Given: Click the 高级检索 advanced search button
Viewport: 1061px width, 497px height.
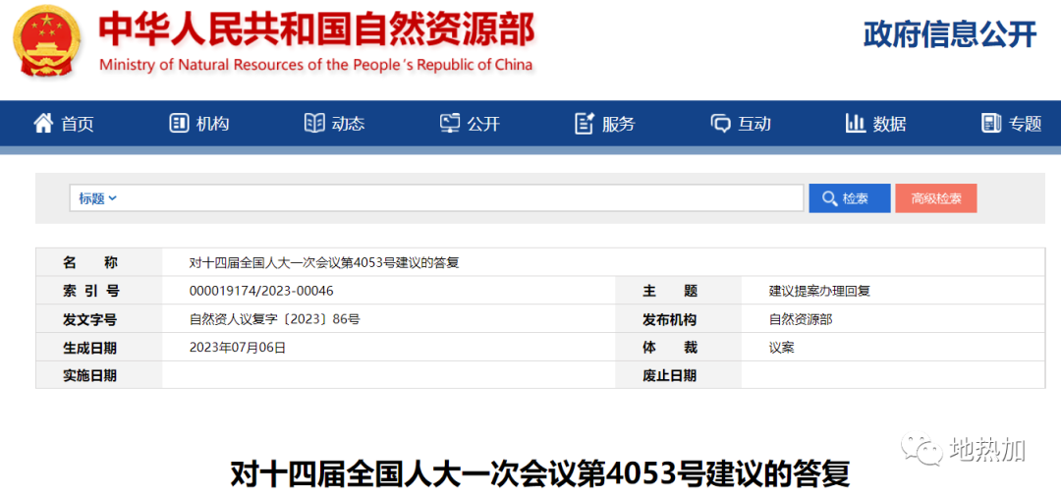Looking at the screenshot, I should click(x=936, y=198).
